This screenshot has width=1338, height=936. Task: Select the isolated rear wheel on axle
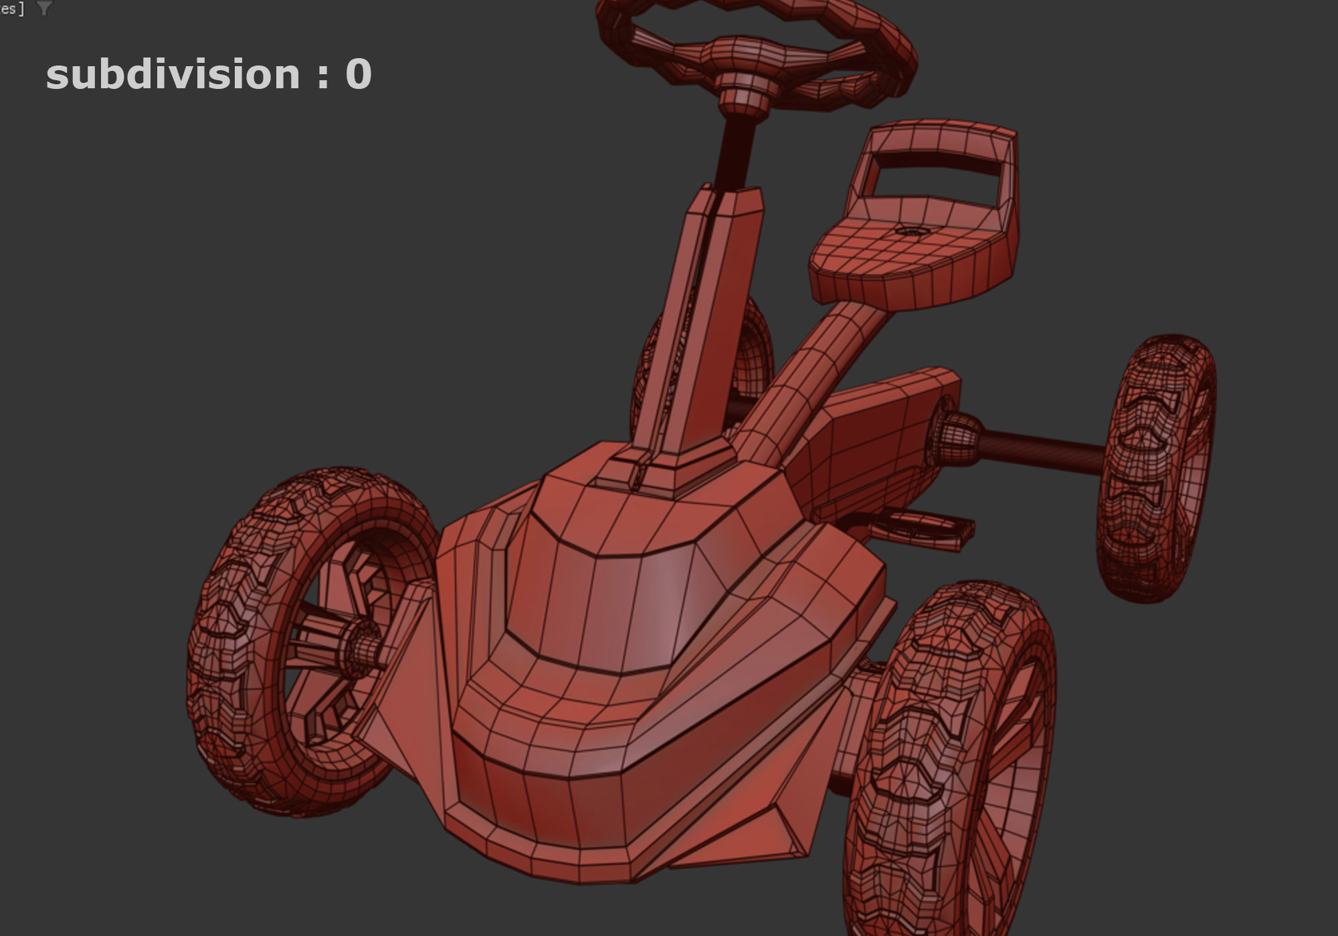(x=1156, y=469)
